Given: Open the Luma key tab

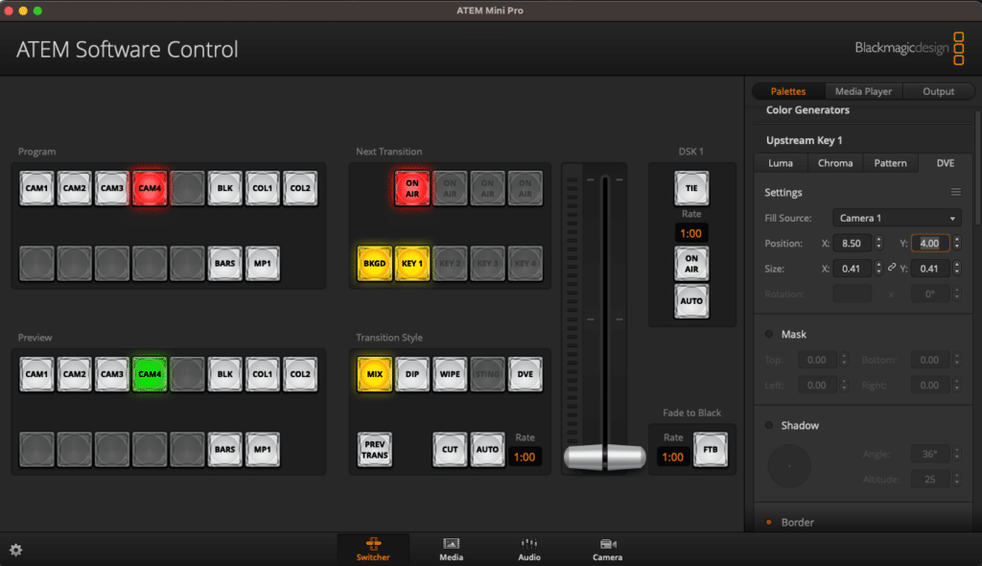Looking at the screenshot, I should (781, 163).
